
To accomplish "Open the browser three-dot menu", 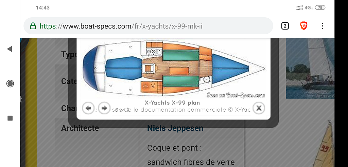I will tap(322, 26).
